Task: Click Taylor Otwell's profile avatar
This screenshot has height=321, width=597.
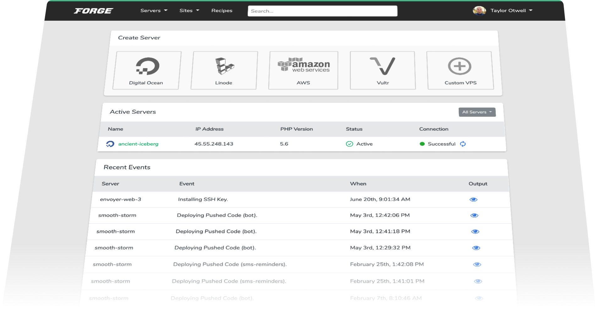Action: click(x=479, y=10)
